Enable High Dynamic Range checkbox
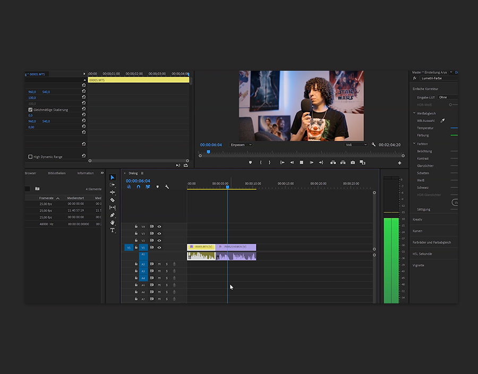 (x=30, y=157)
